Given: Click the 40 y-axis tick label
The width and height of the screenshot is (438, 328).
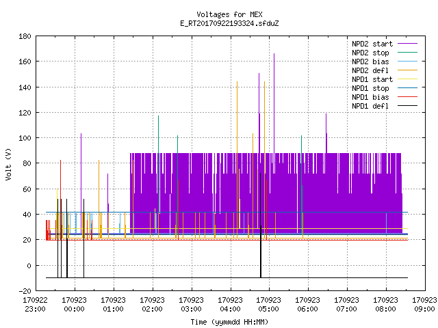Looking at the screenshot, I should tap(27, 215).
